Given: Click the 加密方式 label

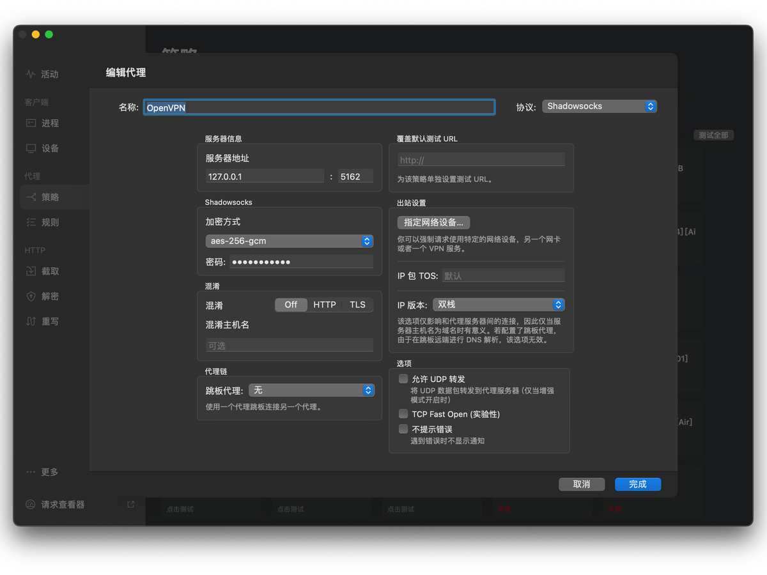Looking at the screenshot, I should (223, 222).
